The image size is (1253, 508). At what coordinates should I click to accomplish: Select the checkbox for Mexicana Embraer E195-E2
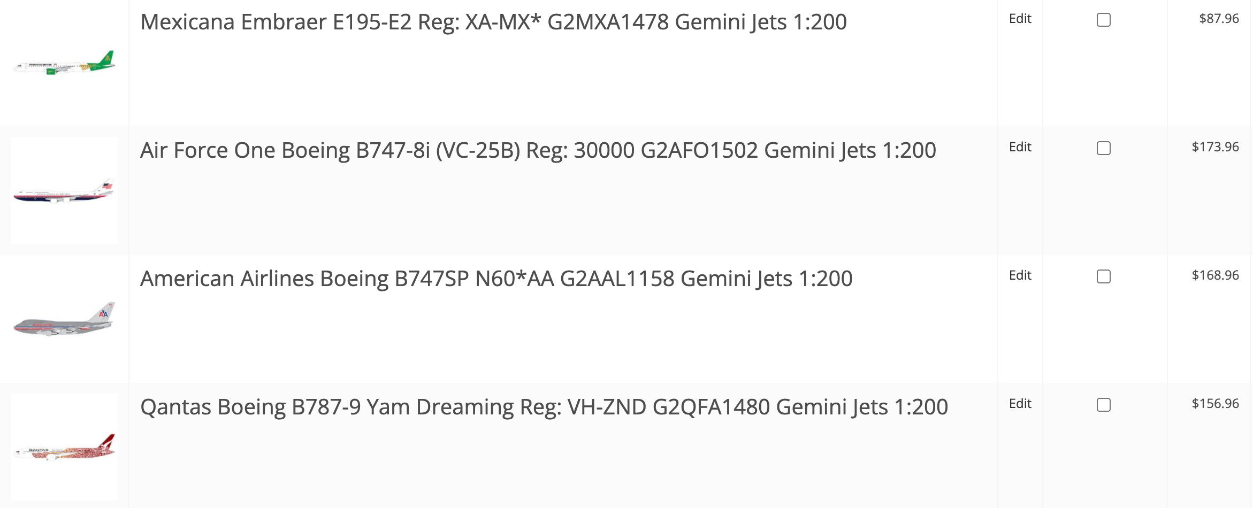(1103, 20)
